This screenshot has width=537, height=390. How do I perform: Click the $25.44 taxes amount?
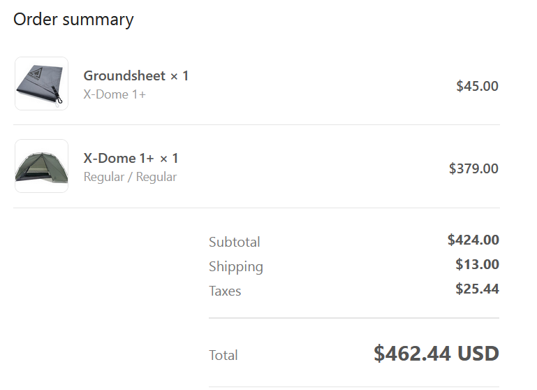click(477, 289)
